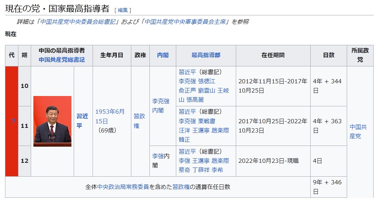Click the 中央政治局常務委員 link in bottom row
This screenshot has height=202, width=379.
pos(122,187)
